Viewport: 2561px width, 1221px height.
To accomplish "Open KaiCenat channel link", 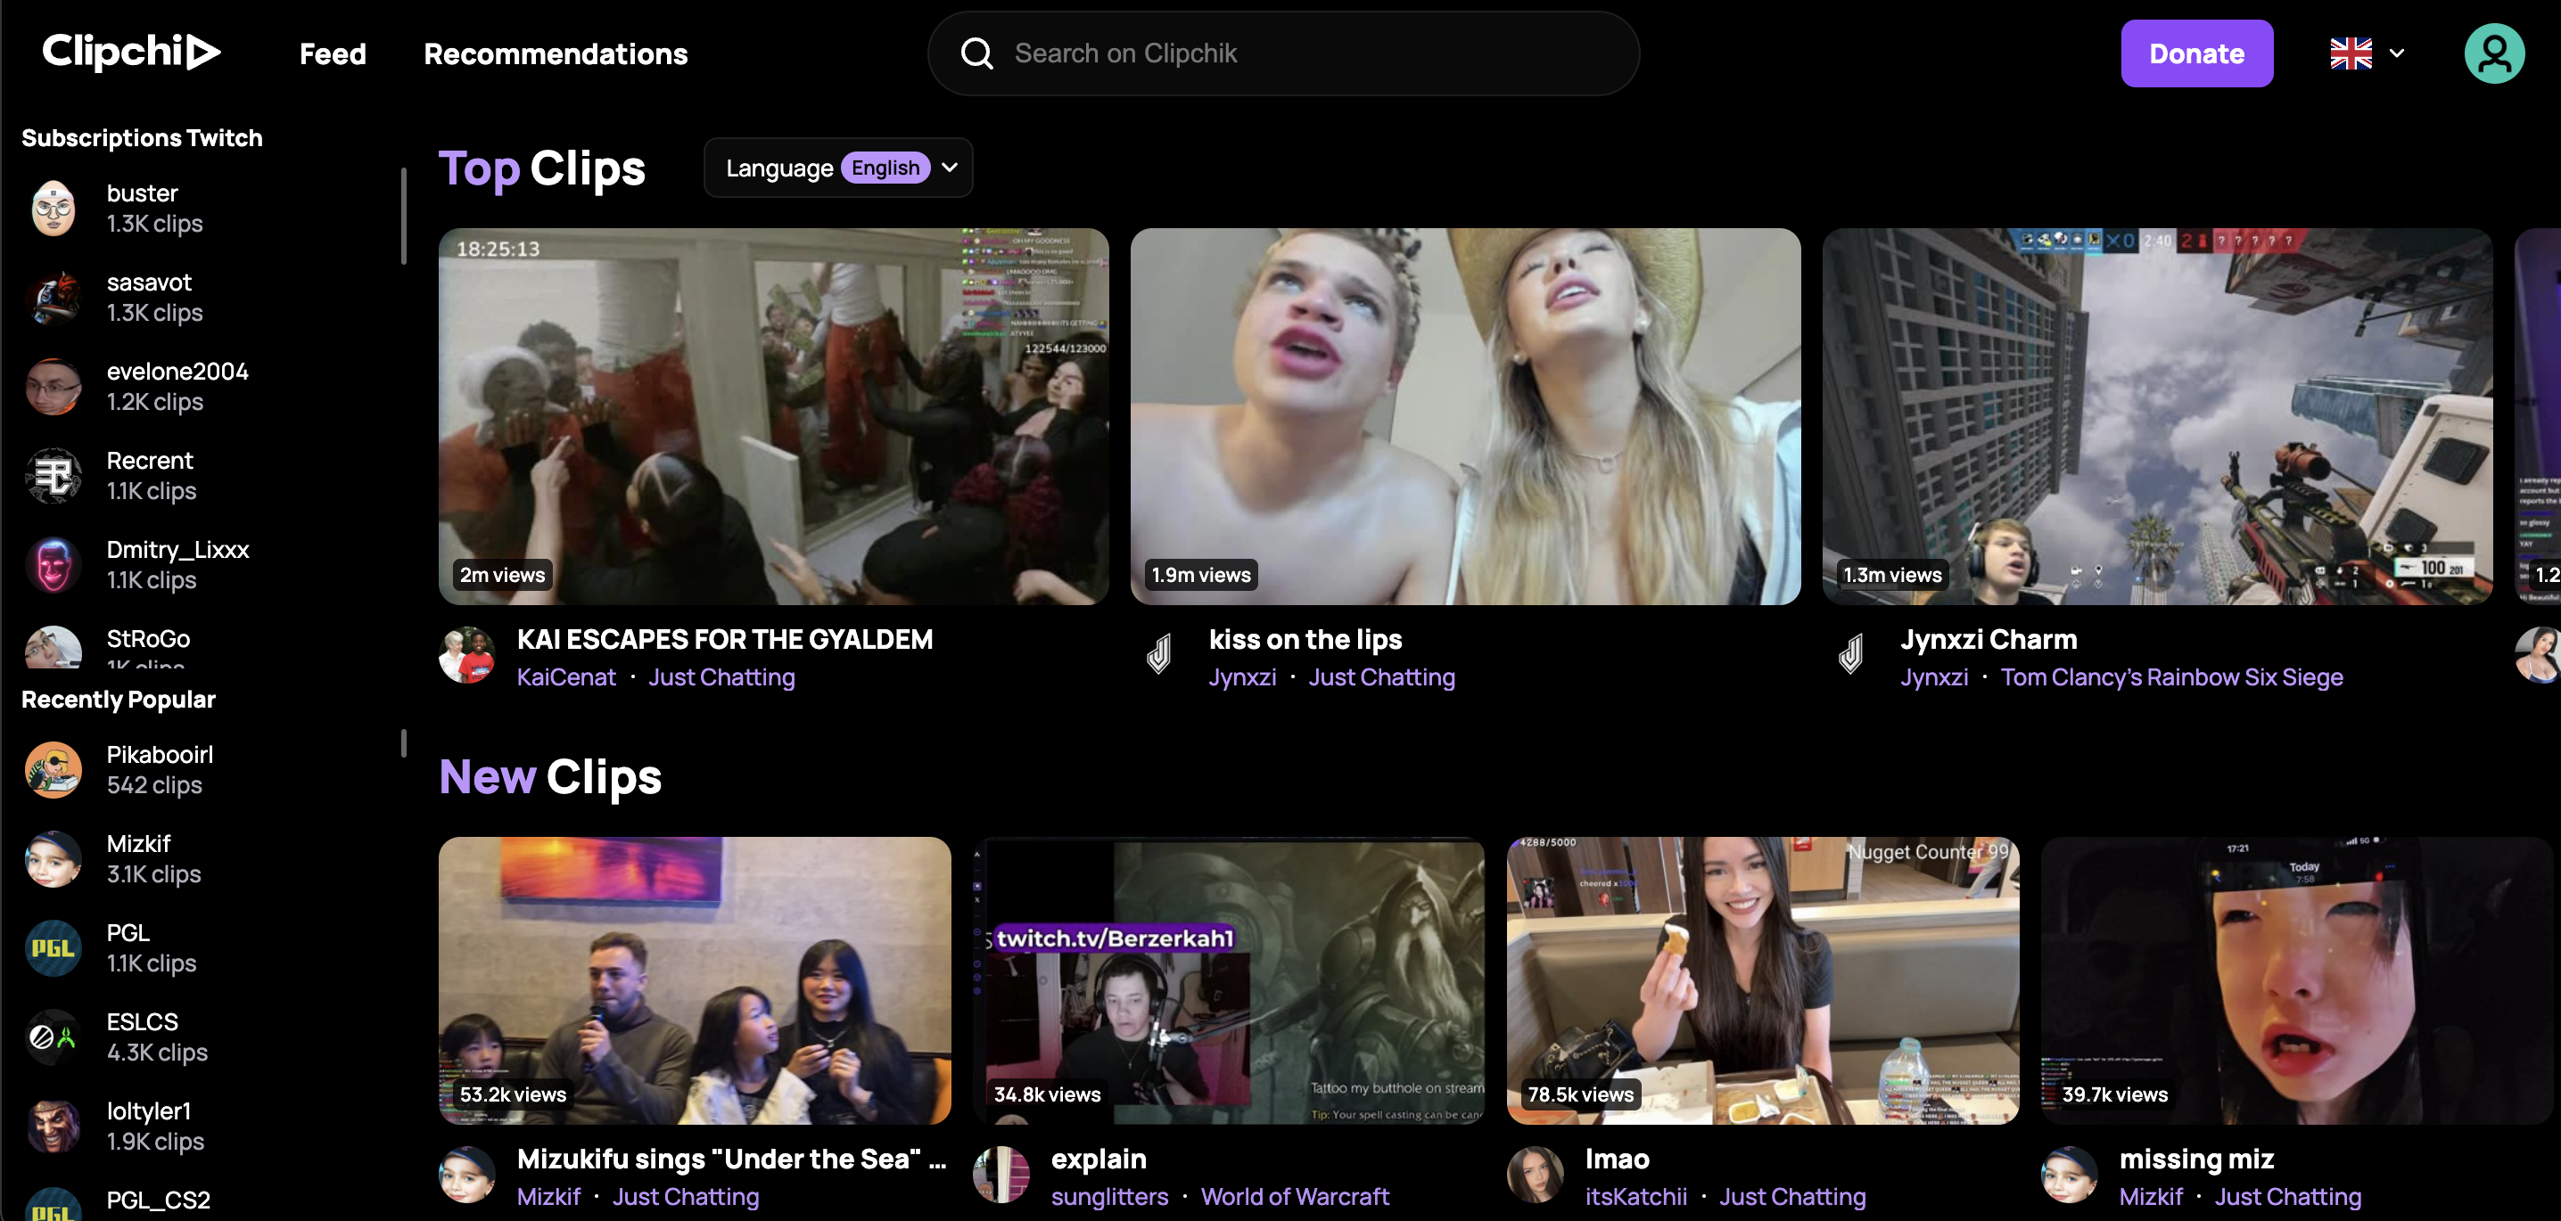I will (x=565, y=676).
